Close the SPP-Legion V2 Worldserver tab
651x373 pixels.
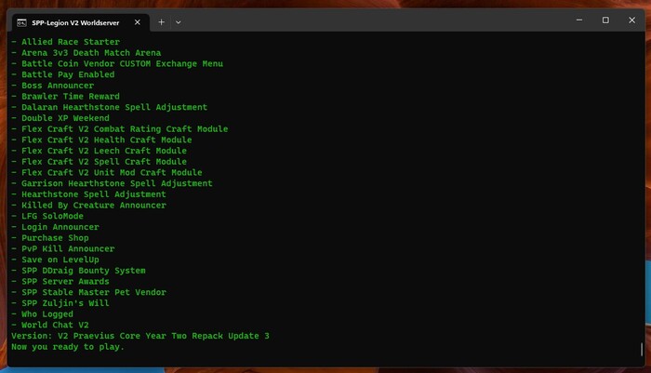coord(138,22)
